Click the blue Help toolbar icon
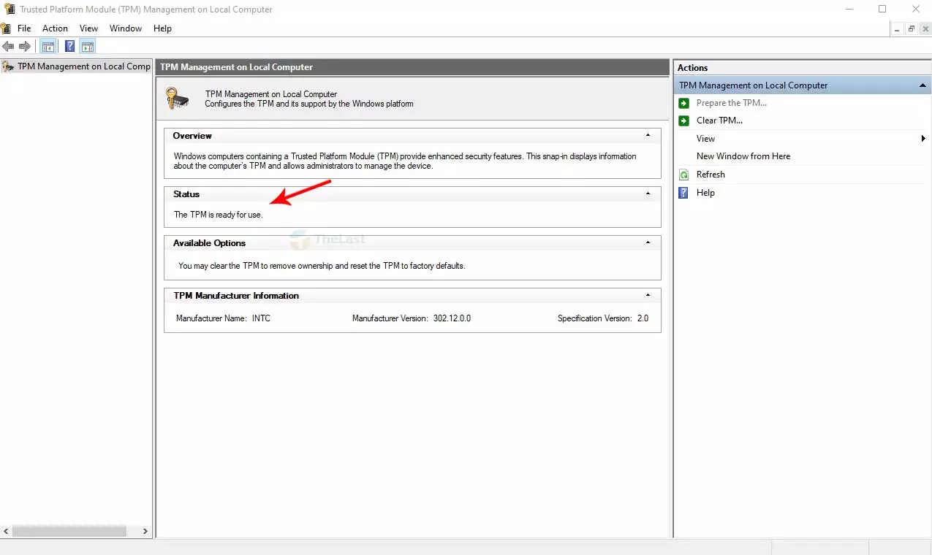 click(x=69, y=47)
